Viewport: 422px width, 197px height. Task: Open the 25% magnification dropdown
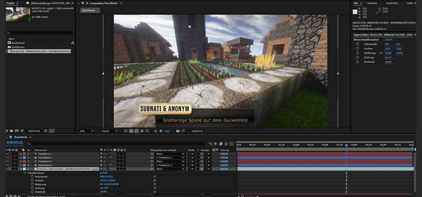(87, 131)
